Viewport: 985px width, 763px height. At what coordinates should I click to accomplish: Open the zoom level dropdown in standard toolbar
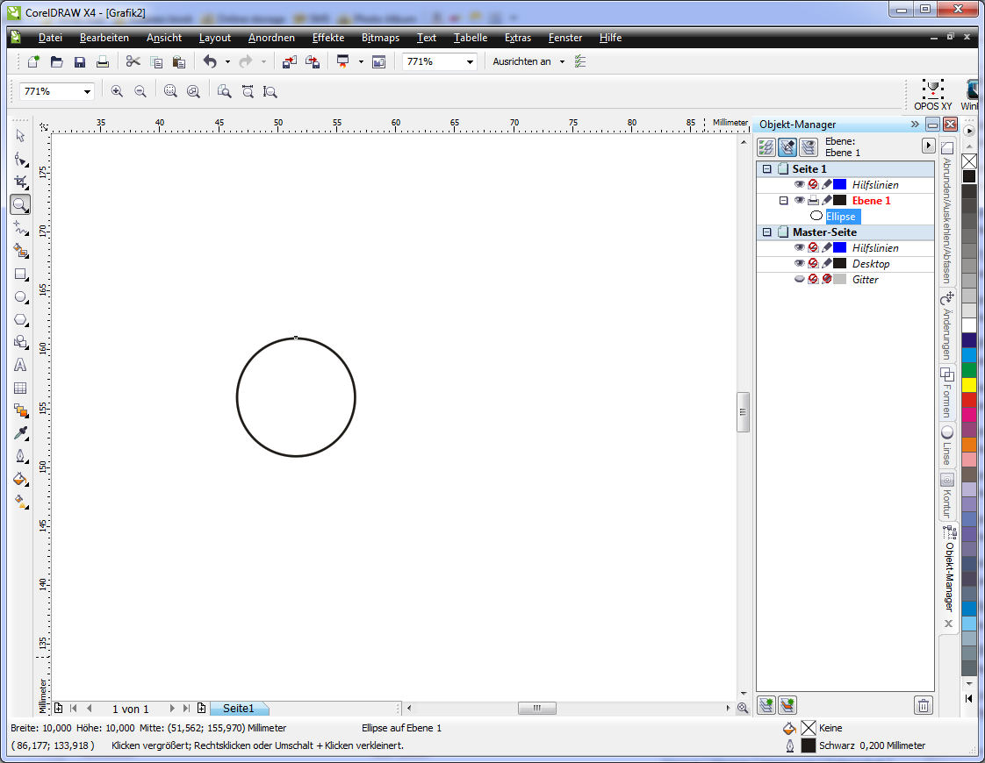point(471,61)
